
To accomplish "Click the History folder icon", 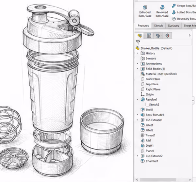I will (x=142, y=53).
